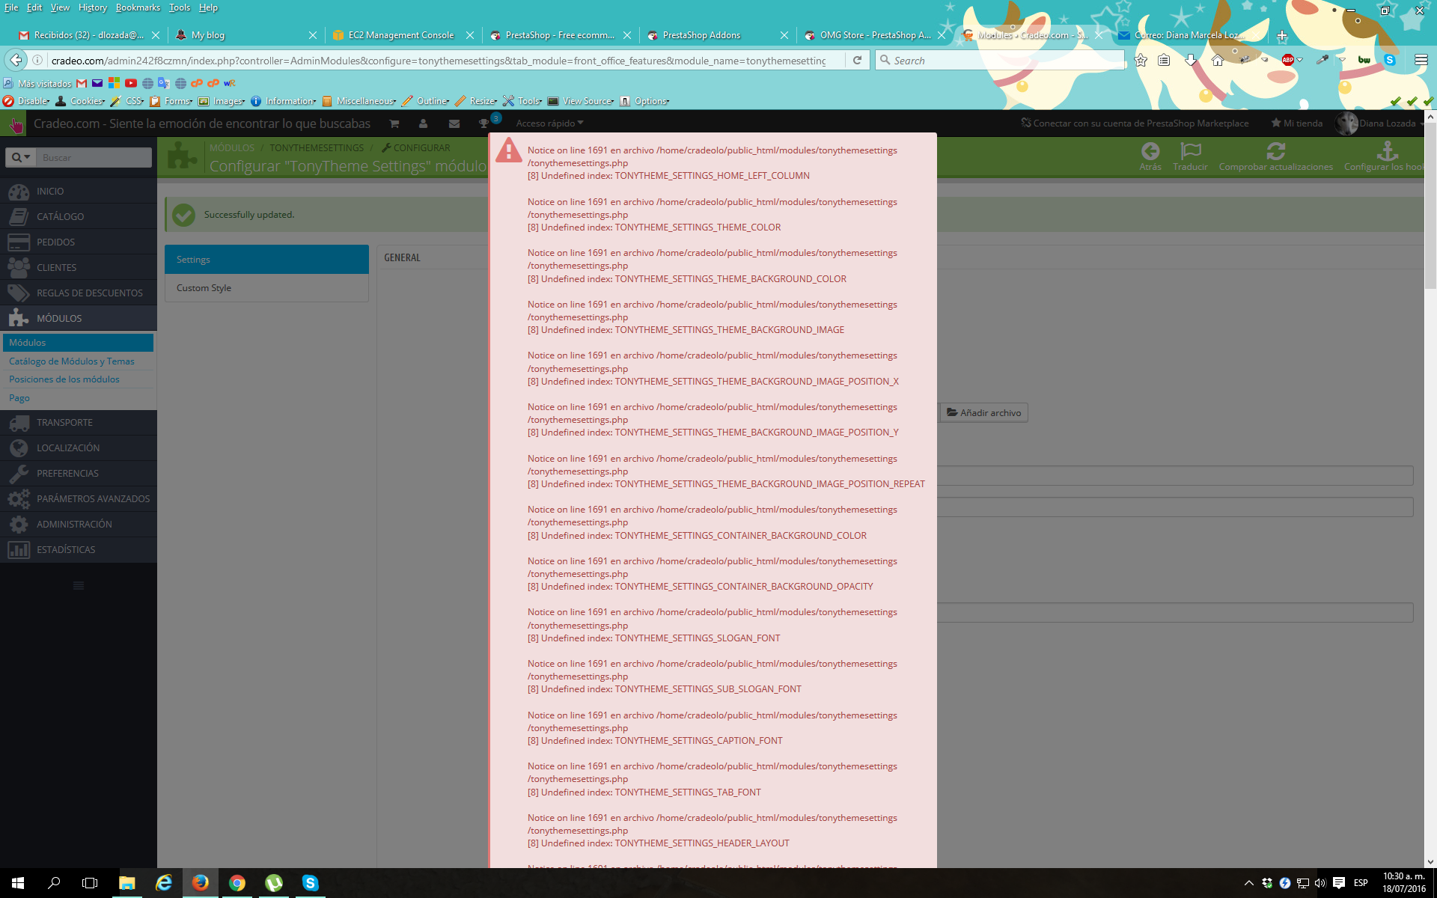Viewport: 1437px width, 898px height.
Task: Click the Firefox home icon
Action: 1218,61
